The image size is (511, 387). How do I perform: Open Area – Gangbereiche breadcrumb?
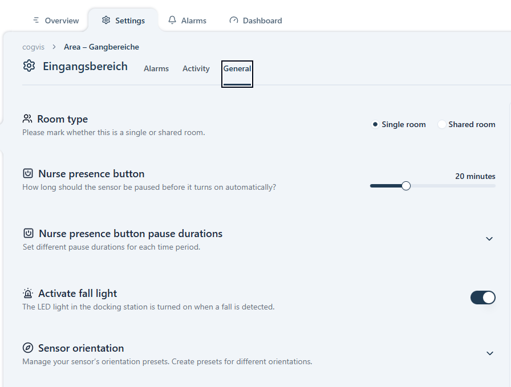[x=102, y=47]
